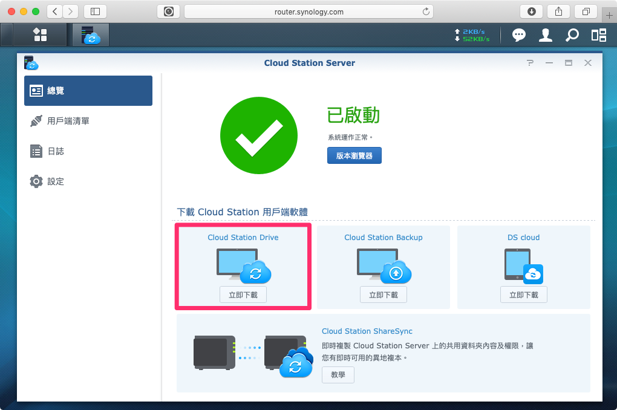Click 已啟動 status text
The height and width of the screenshot is (410, 617).
pyautogui.click(x=353, y=115)
